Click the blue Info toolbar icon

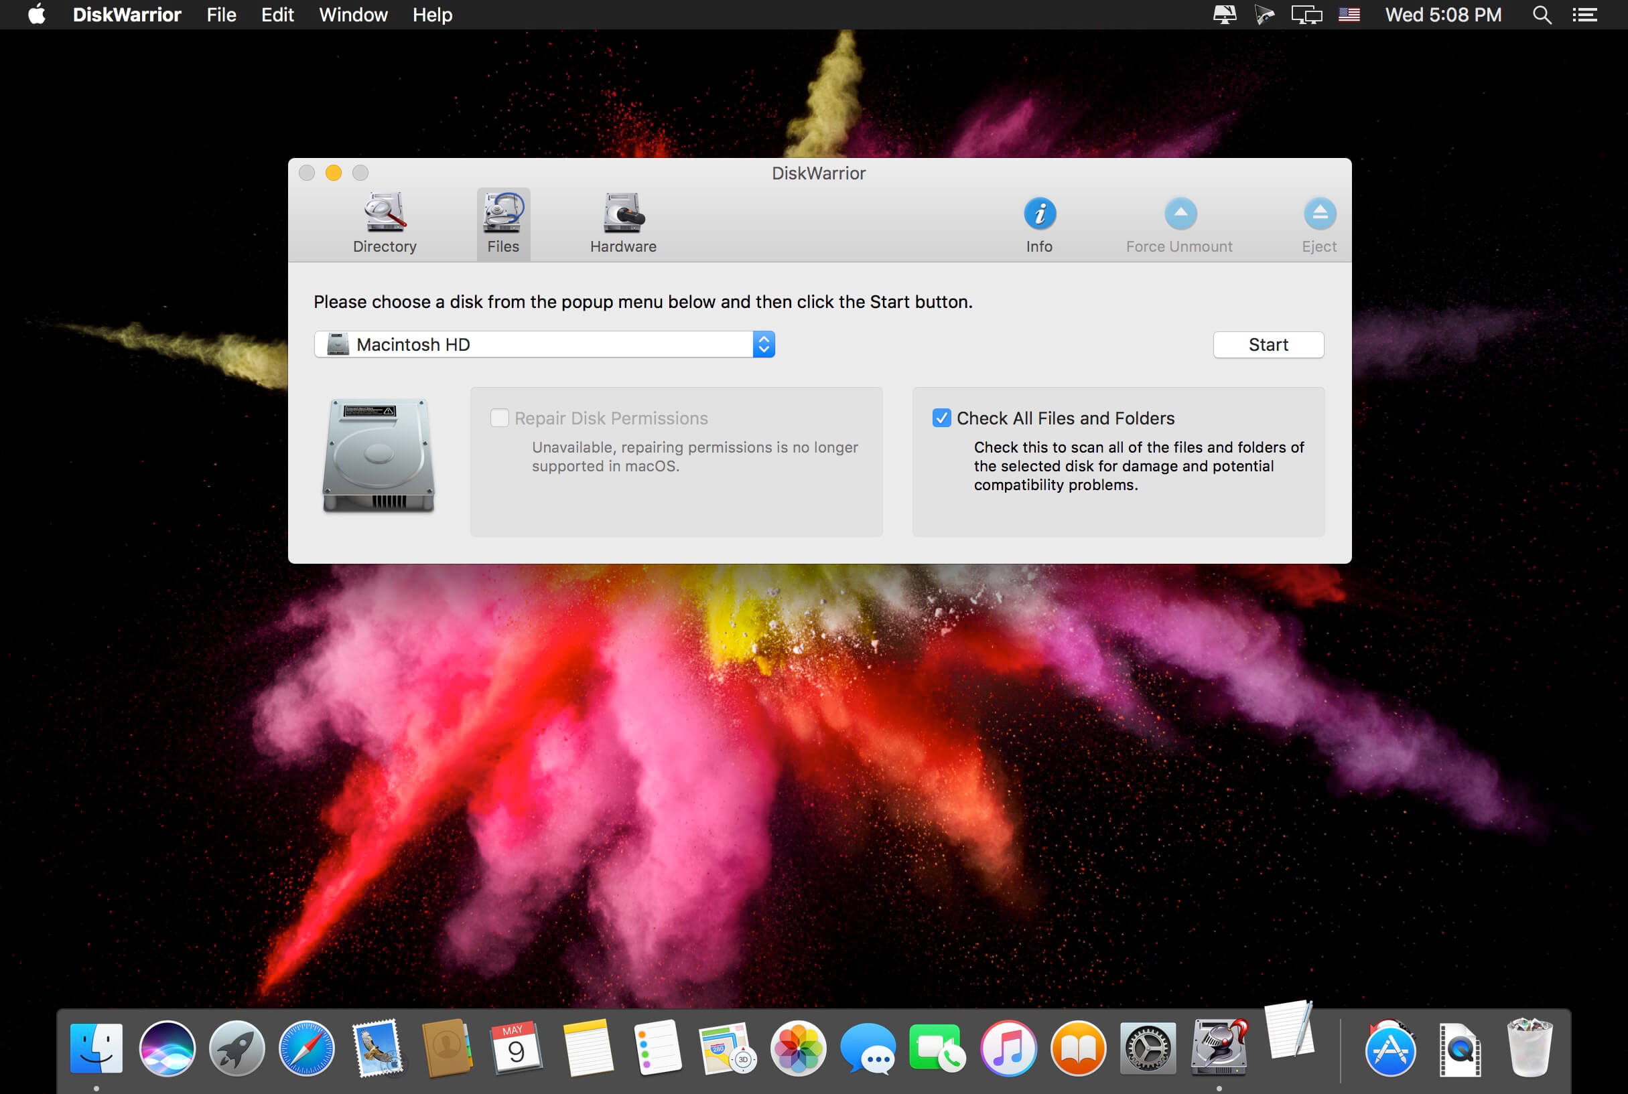(x=1040, y=214)
